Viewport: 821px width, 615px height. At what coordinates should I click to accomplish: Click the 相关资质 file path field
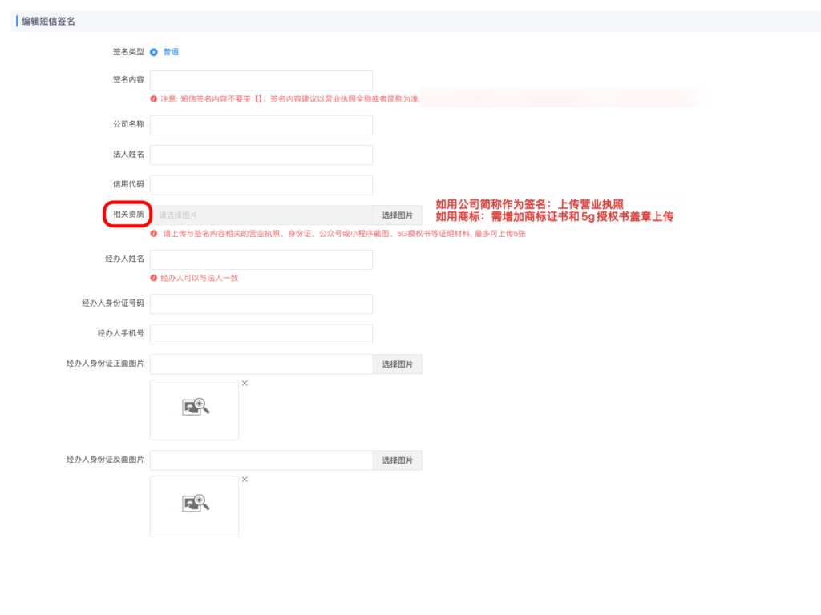point(261,215)
